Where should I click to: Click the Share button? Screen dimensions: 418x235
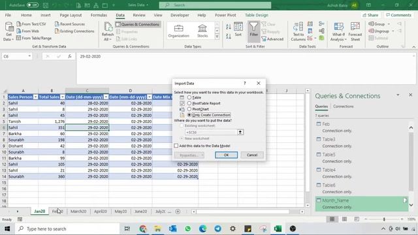[370, 15]
